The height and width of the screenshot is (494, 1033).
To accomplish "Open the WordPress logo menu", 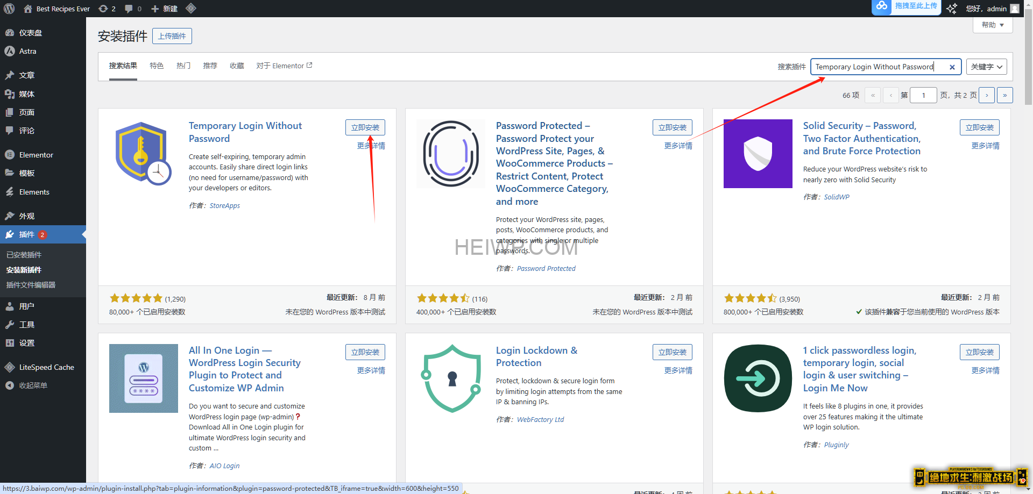I will tap(9, 9).
